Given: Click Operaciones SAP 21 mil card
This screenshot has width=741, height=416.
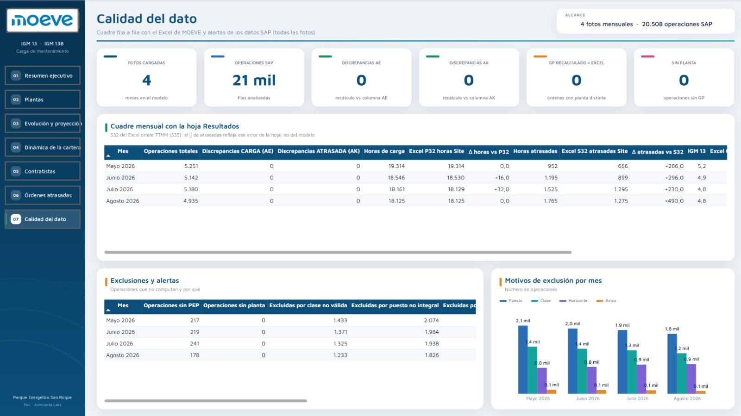Looking at the screenshot, I should 254,78.
